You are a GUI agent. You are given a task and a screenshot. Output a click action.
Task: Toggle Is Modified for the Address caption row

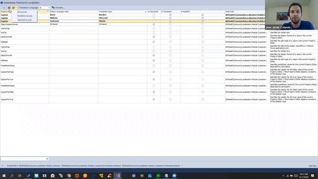click(x=202, y=18)
